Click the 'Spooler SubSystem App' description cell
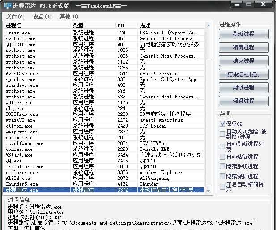Viewport: 276px width, 230px height. [x=168, y=79]
